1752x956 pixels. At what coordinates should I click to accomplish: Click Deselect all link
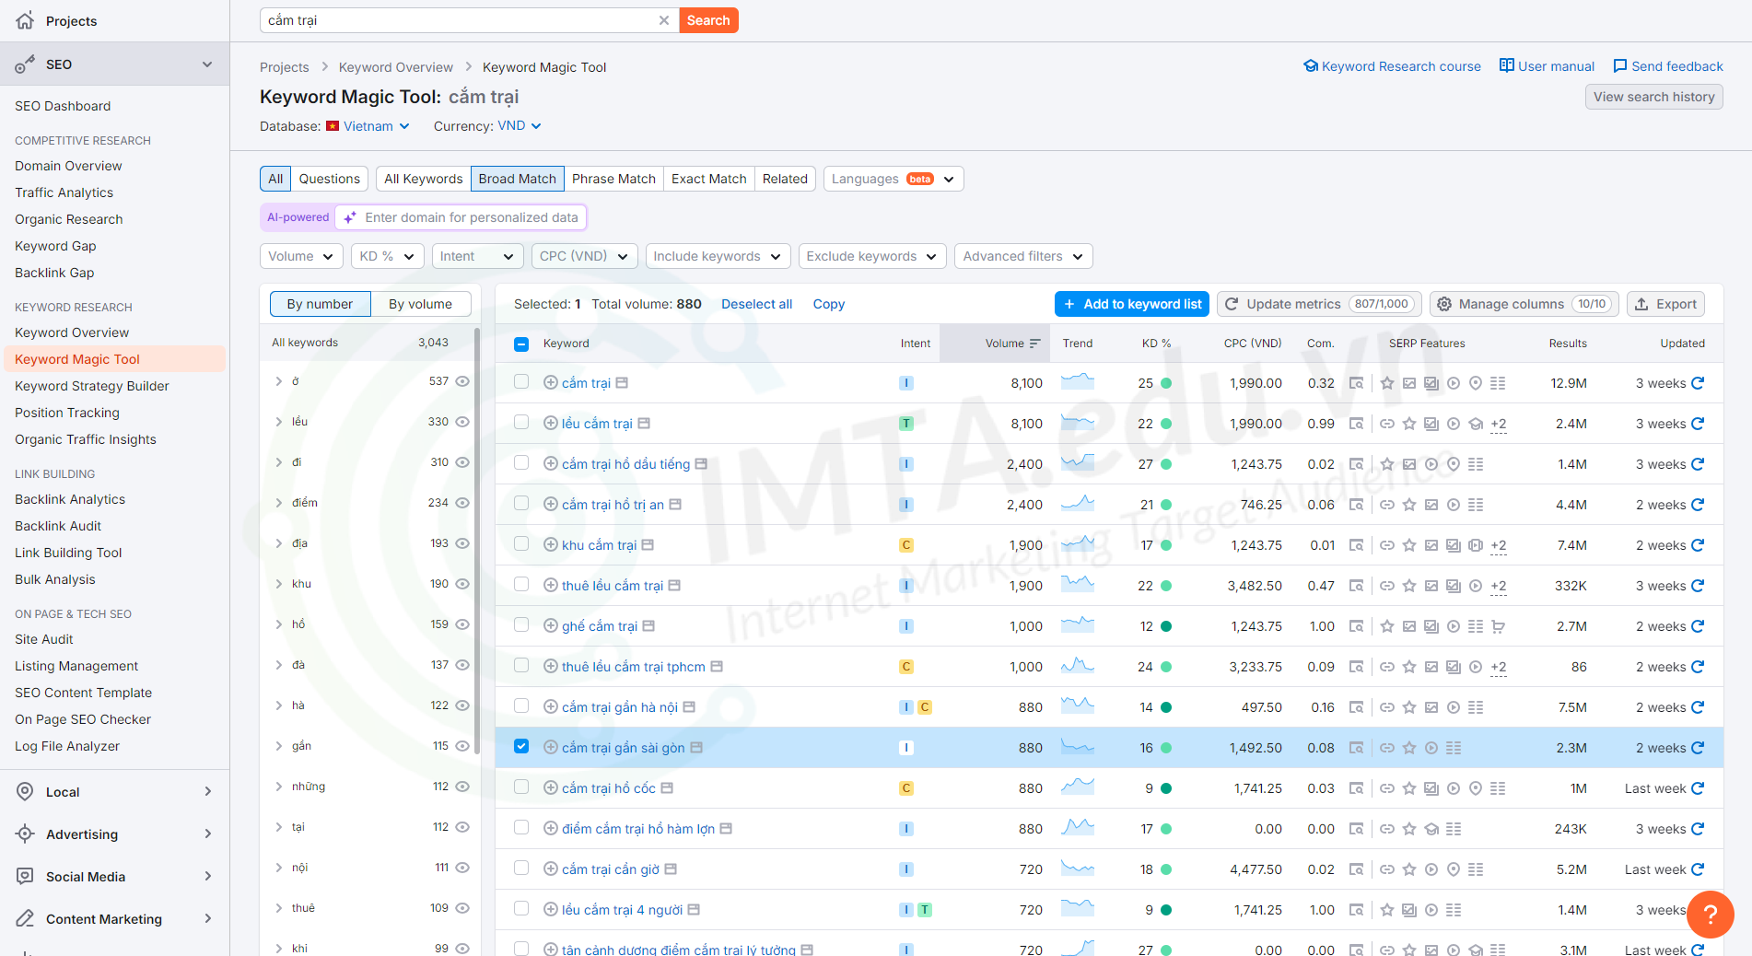(x=756, y=304)
